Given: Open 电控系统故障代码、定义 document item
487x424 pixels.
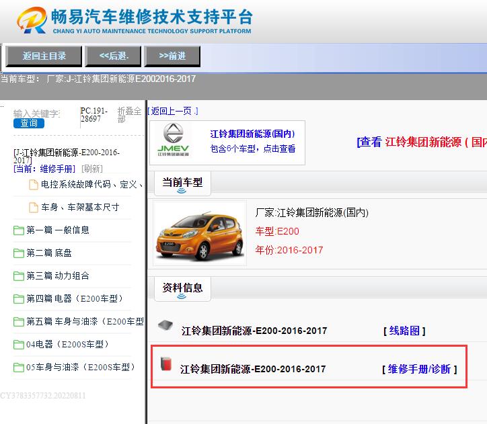Looking at the screenshot, I should [x=92, y=184].
